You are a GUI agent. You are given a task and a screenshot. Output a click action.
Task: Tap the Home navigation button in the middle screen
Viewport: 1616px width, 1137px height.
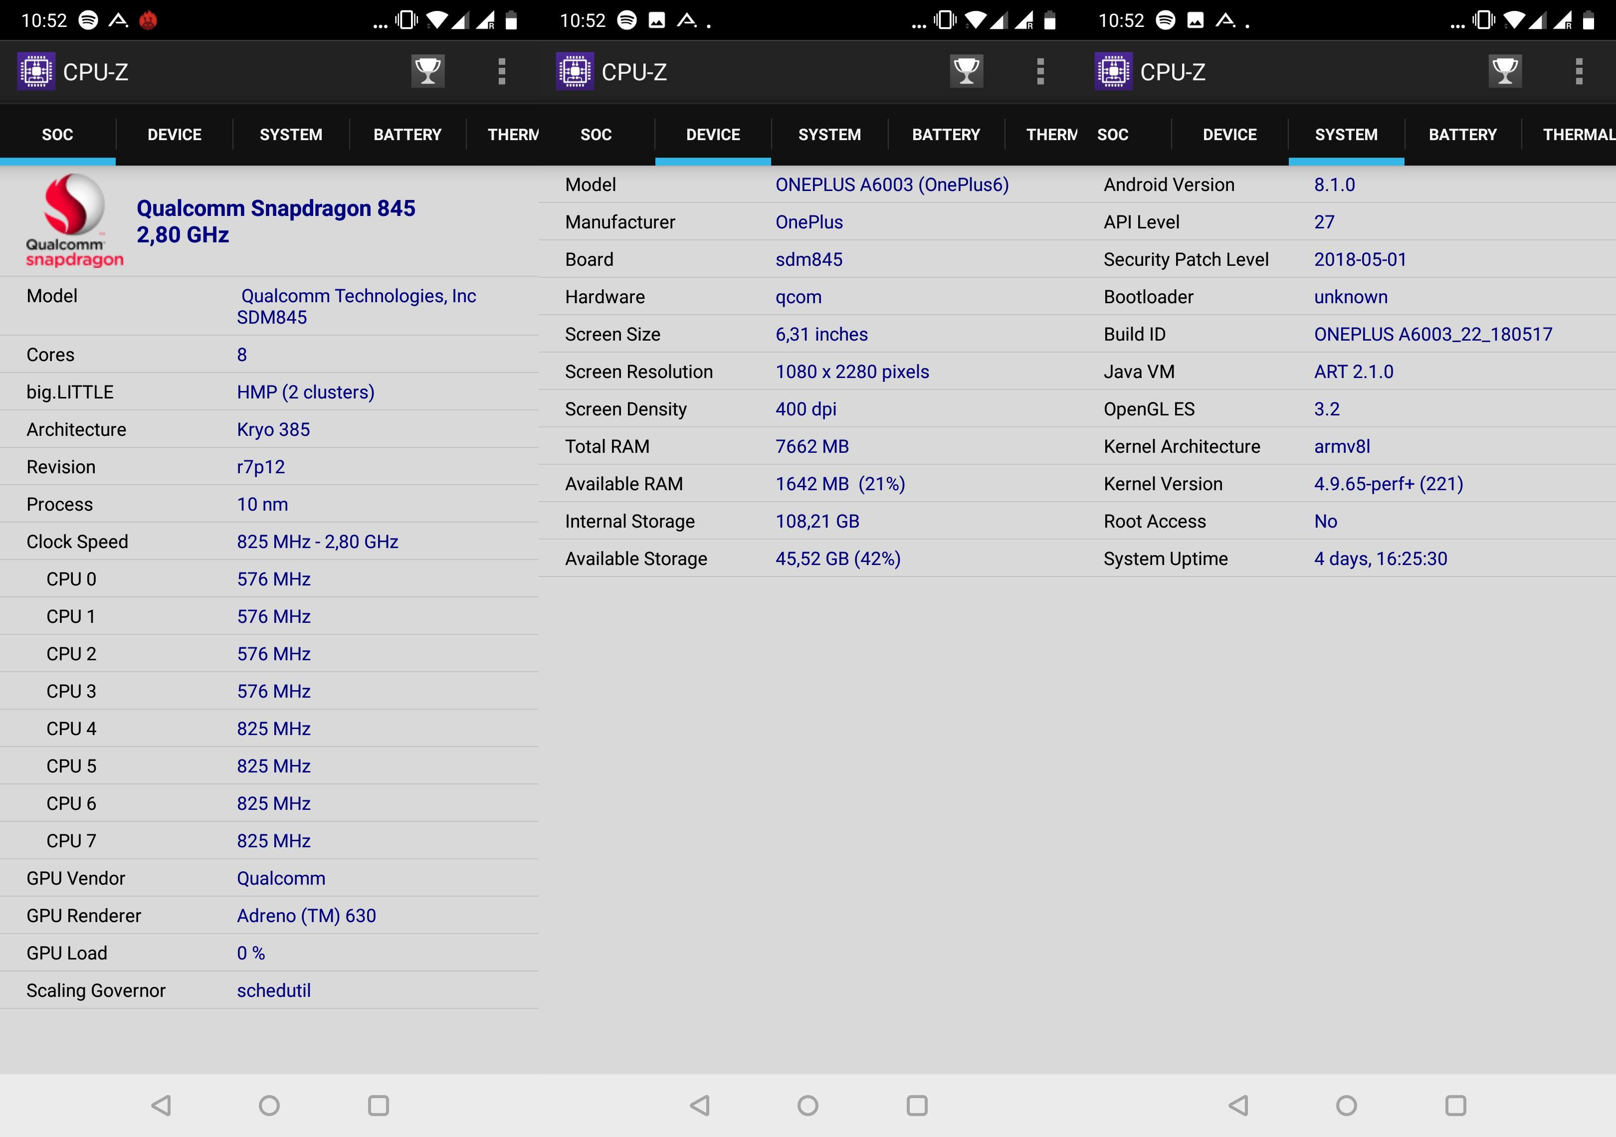[x=808, y=1106]
